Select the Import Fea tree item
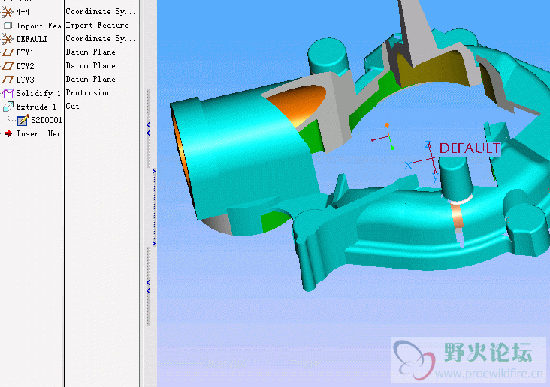This screenshot has height=387, width=550. click(38, 26)
